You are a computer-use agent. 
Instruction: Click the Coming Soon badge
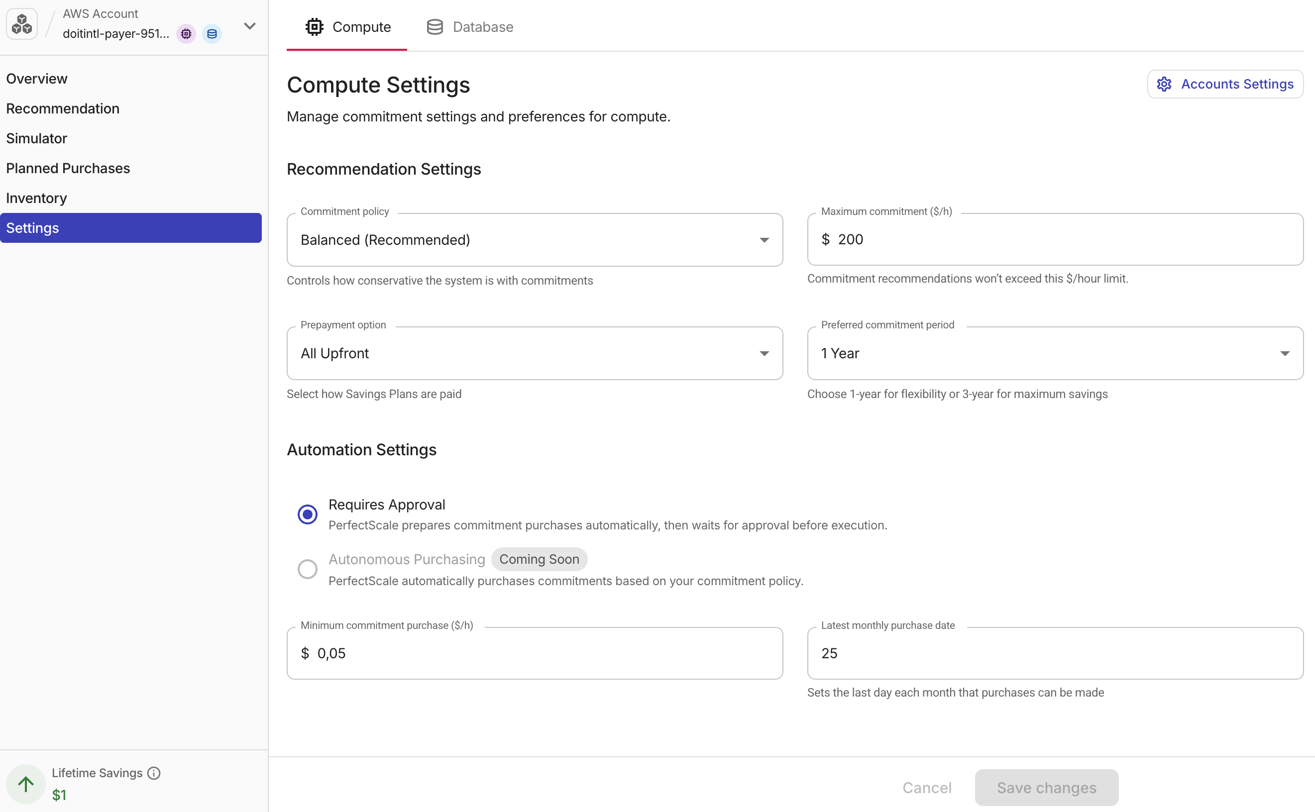(x=539, y=559)
